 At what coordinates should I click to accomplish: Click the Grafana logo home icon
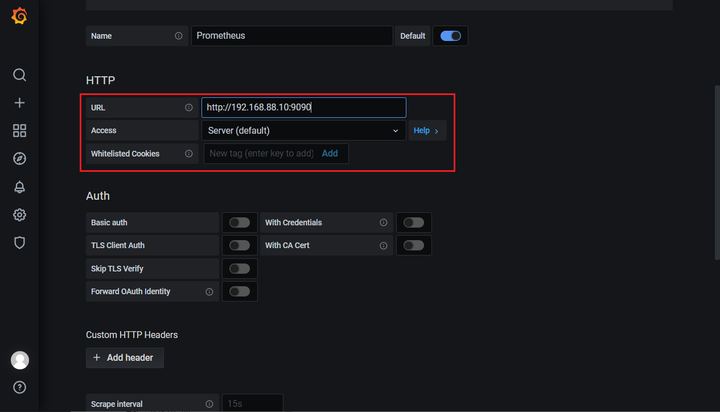19,17
